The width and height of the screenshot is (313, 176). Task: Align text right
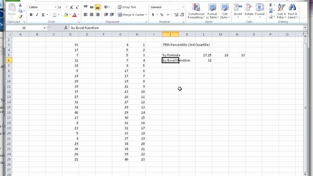pos(98,15)
